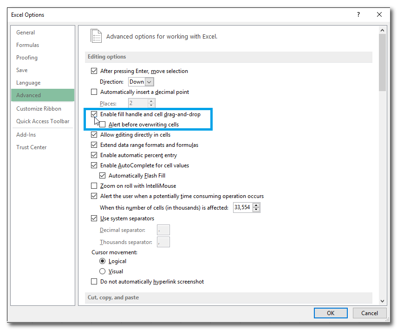Screen dimensions: 397x330
Task: Increase the number of cells spinner value
Action: point(256,205)
